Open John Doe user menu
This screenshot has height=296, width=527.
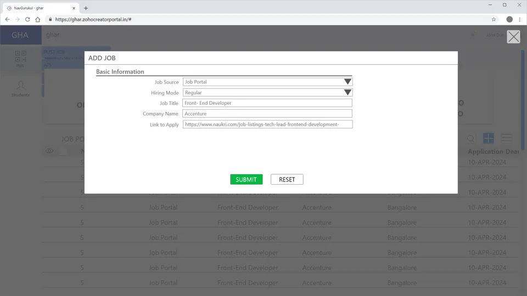click(x=495, y=35)
